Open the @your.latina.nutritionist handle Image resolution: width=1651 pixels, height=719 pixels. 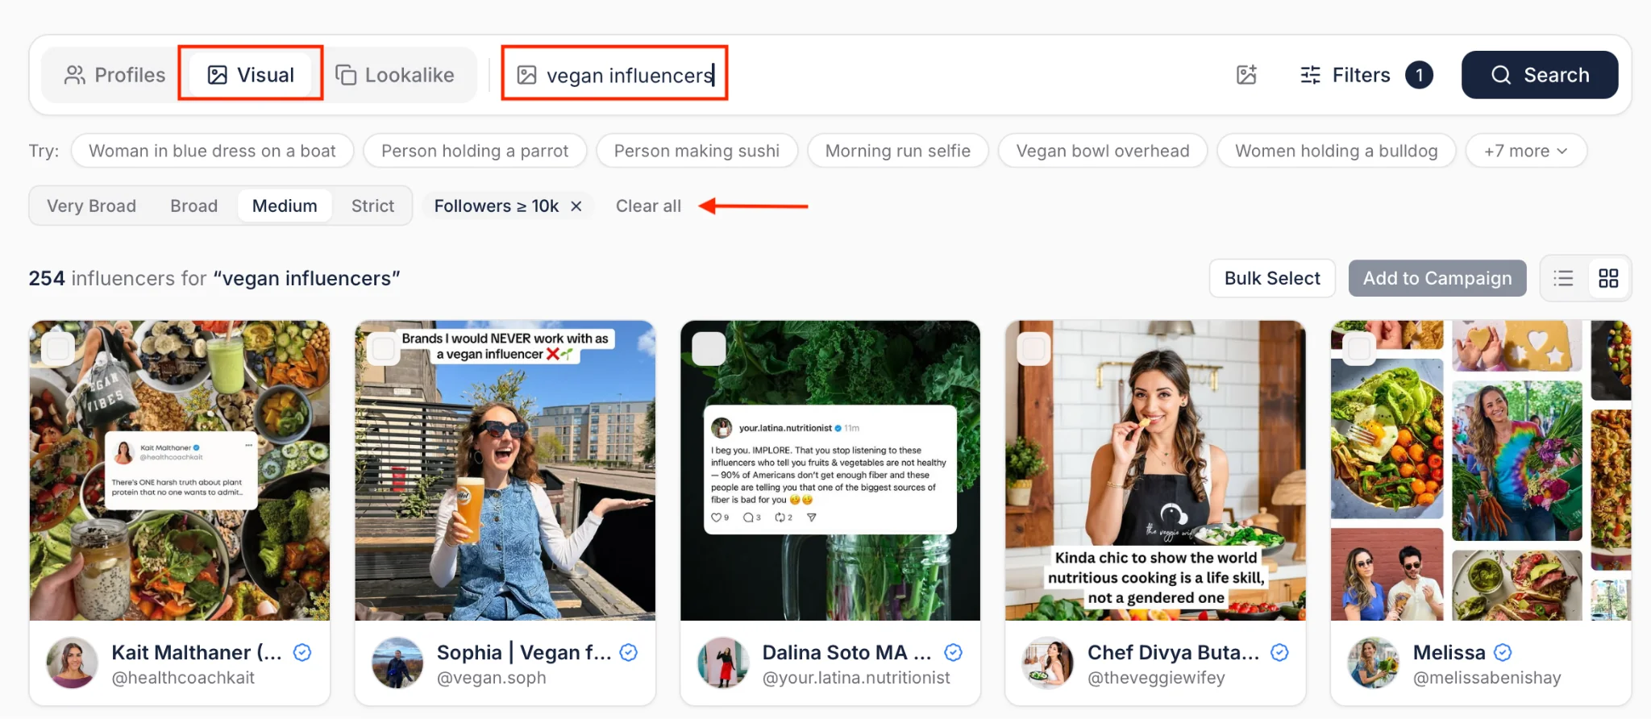click(x=856, y=678)
